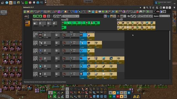Screen dimensions: 177x99
Task: Select the first green flask model tab
Action: tap(25, 12)
